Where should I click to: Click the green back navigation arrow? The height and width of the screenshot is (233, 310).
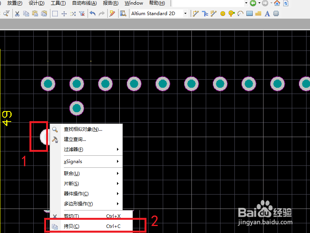click(x=252, y=3)
